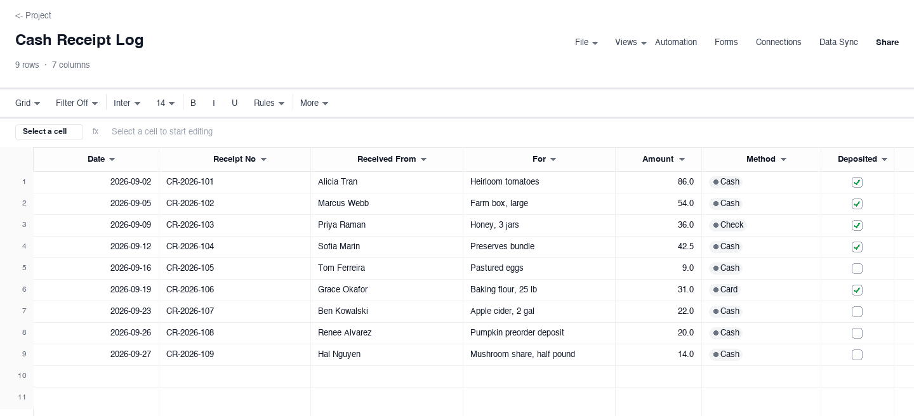Expand the More toolbar menu

[314, 103]
